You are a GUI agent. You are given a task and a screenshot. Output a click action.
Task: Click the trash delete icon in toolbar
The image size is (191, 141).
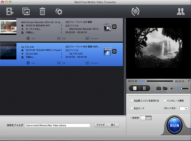tap(43, 12)
